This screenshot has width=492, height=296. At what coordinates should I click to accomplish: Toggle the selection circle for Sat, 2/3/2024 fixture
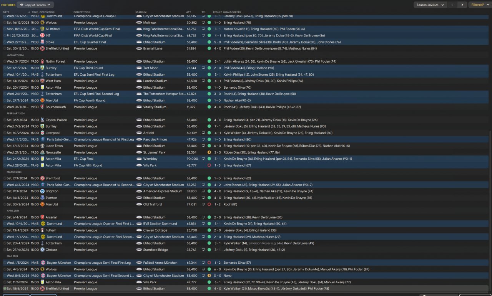[x=5, y=178]
